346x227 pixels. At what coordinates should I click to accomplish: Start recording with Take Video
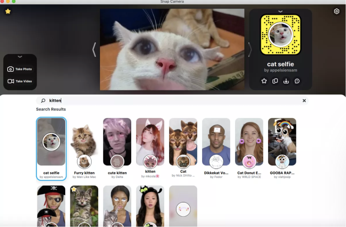(x=20, y=81)
